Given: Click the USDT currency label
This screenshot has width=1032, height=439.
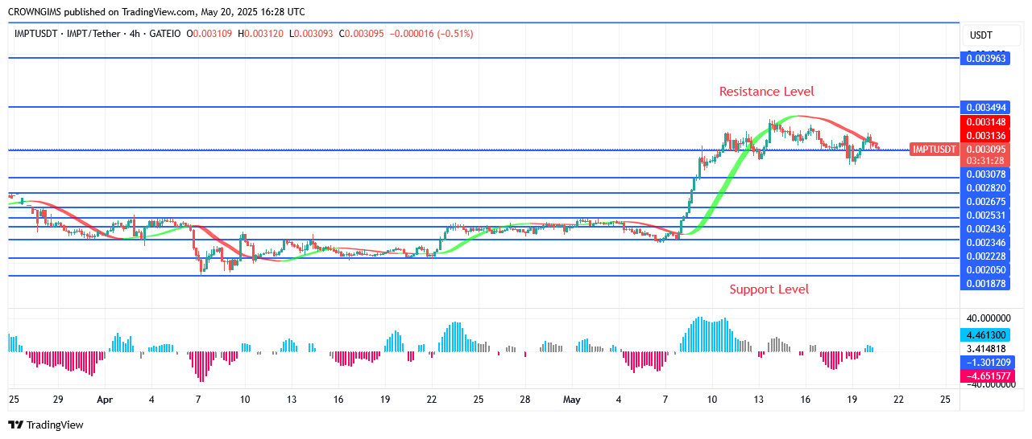Looking at the screenshot, I should click(x=981, y=35).
